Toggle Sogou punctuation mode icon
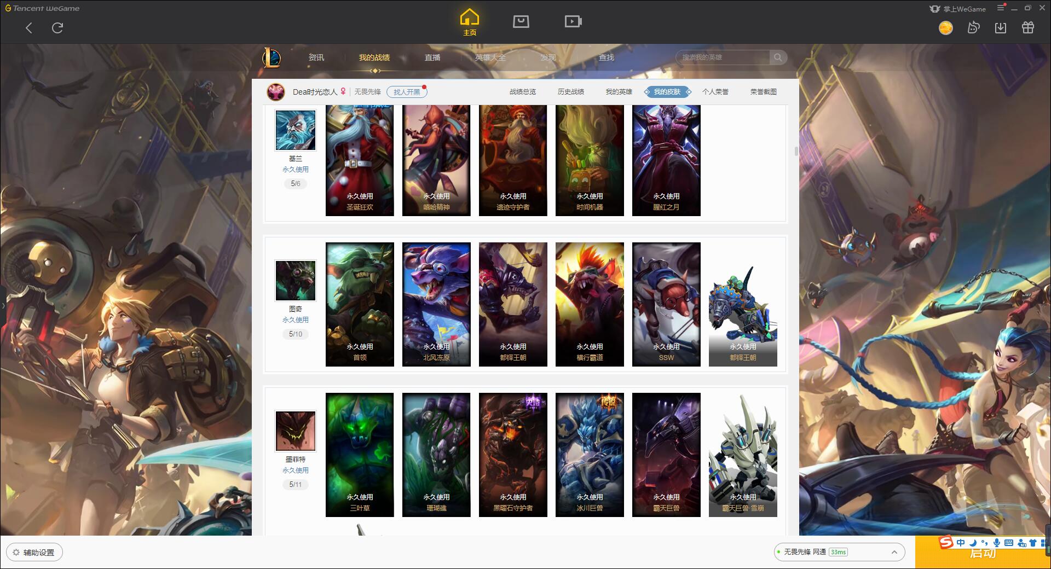This screenshot has width=1051, height=569. pos(985,543)
